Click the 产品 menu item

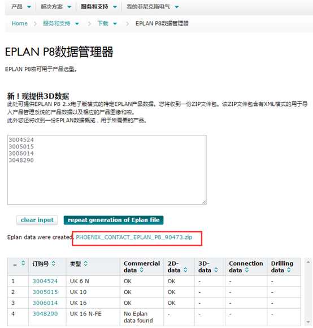[17, 7]
